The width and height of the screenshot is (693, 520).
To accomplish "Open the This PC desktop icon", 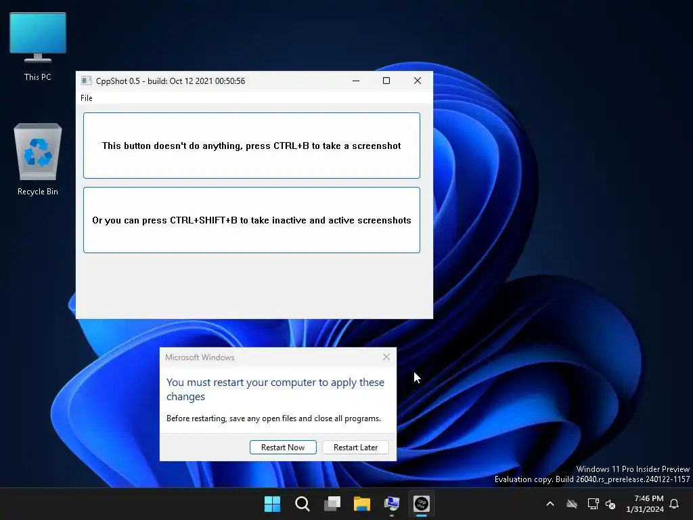I will pos(38,47).
